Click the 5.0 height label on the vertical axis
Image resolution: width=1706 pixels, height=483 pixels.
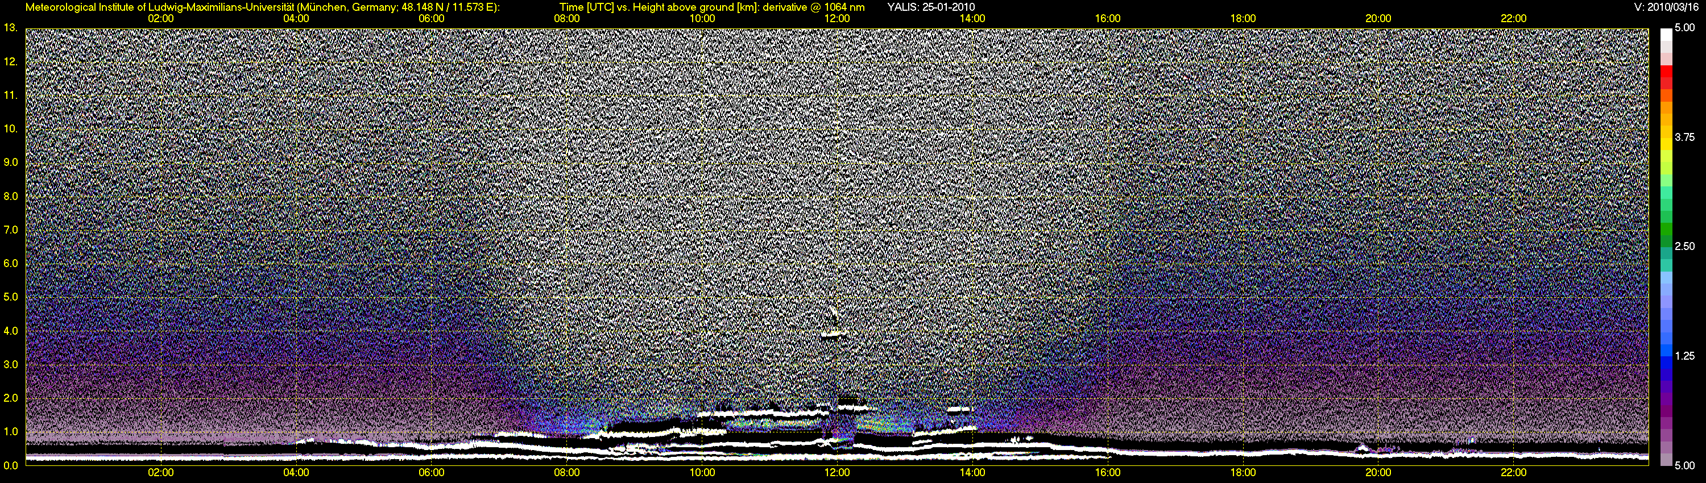[x=11, y=297]
